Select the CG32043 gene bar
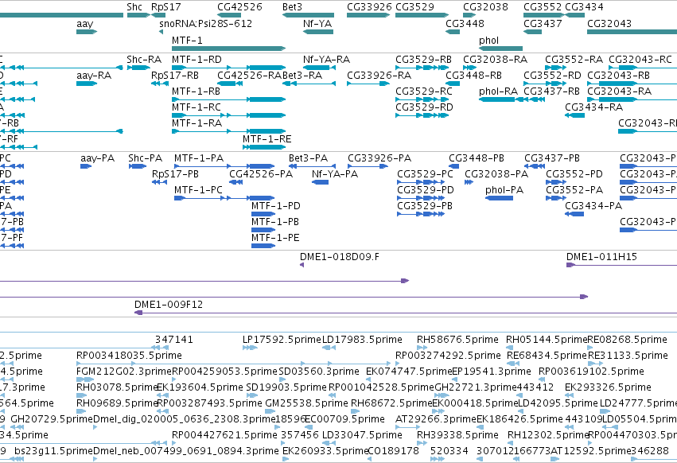 point(632,32)
